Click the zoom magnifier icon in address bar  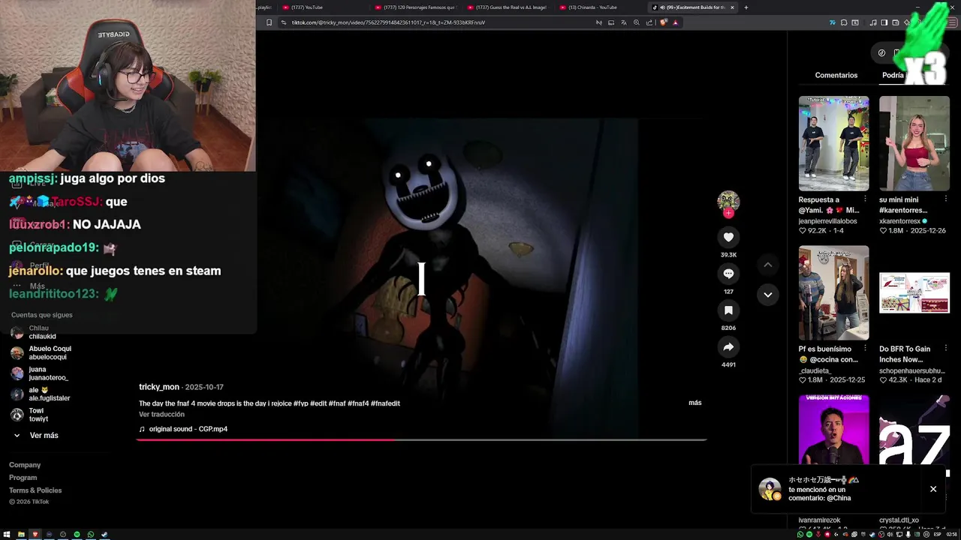point(637,22)
